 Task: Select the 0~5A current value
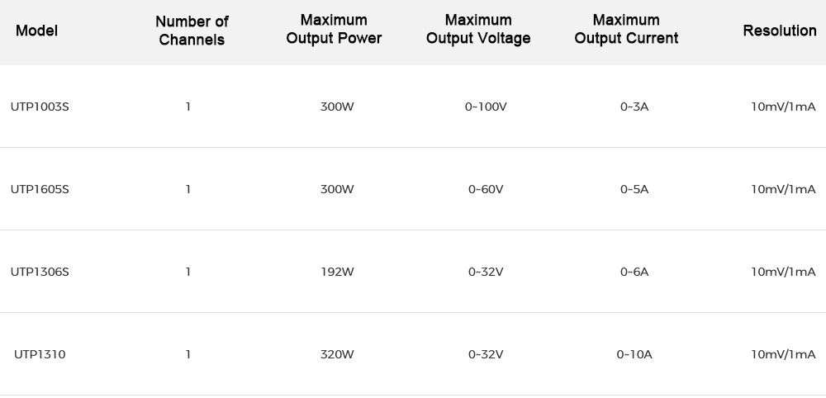634,189
